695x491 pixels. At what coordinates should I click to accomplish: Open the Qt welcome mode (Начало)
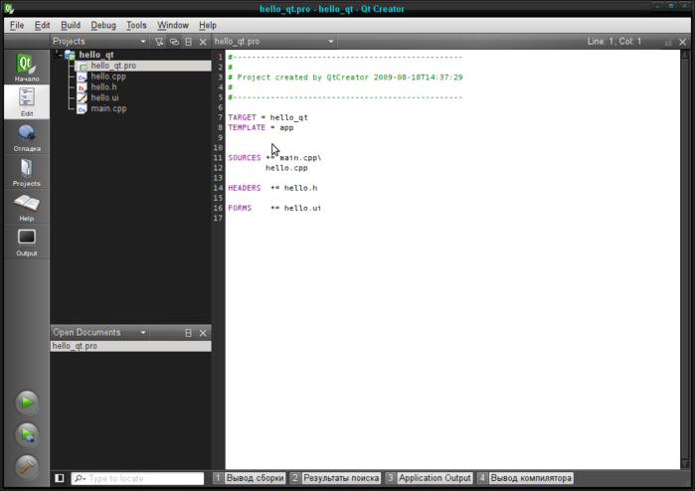point(27,67)
